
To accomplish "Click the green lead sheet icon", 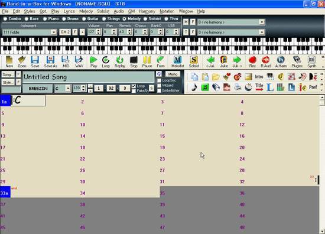I will tap(205, 87).
